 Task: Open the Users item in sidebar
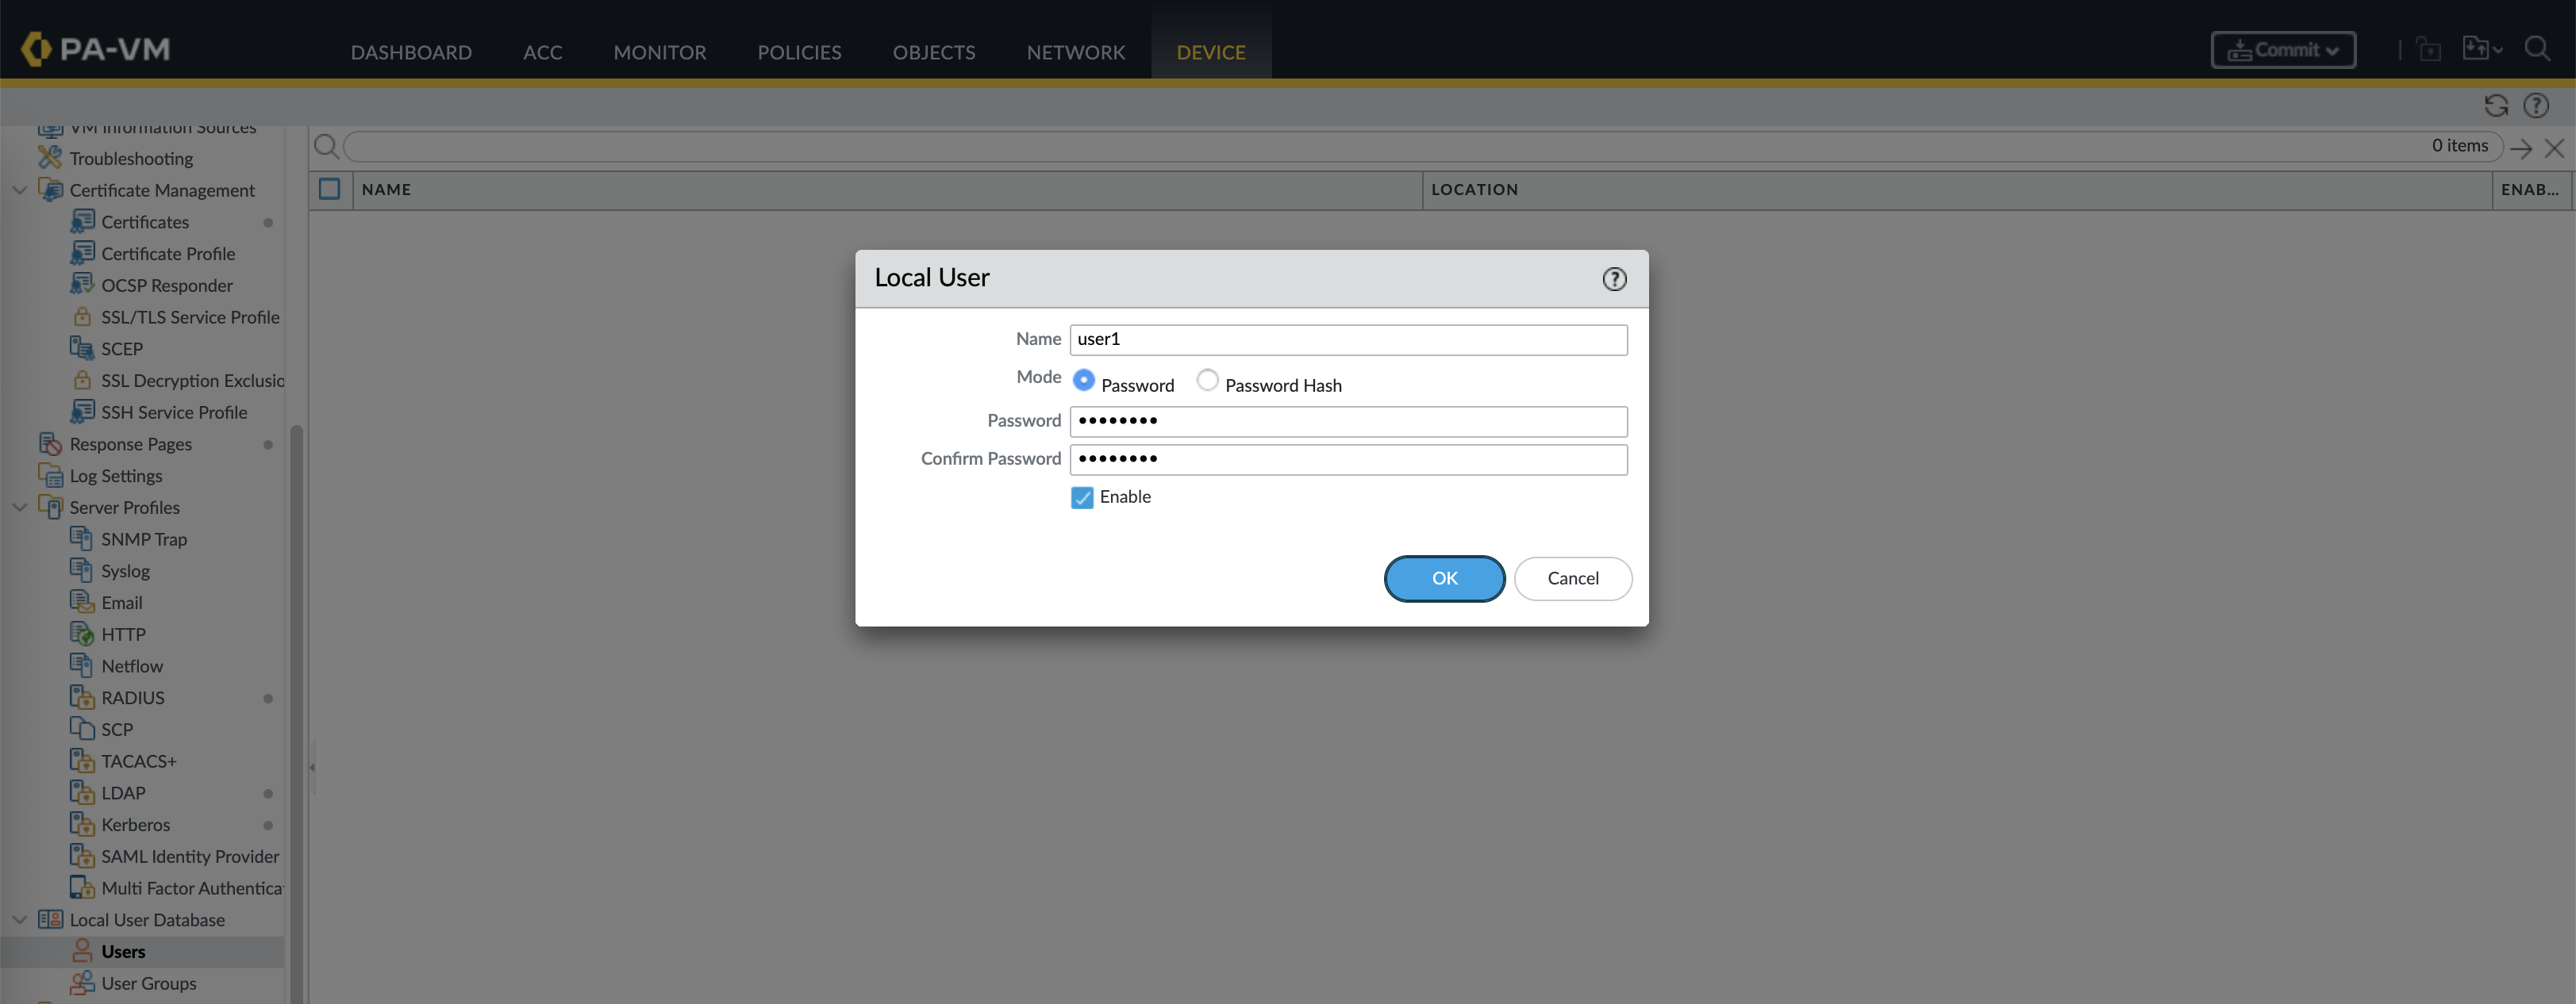point(123,951)
